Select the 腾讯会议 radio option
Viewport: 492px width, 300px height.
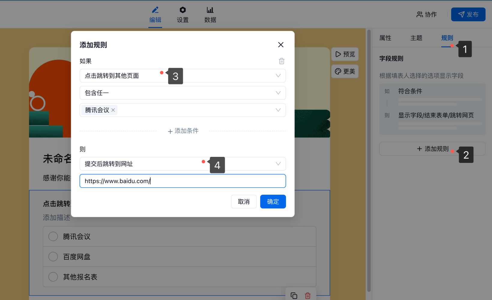[x=53, y=236]
